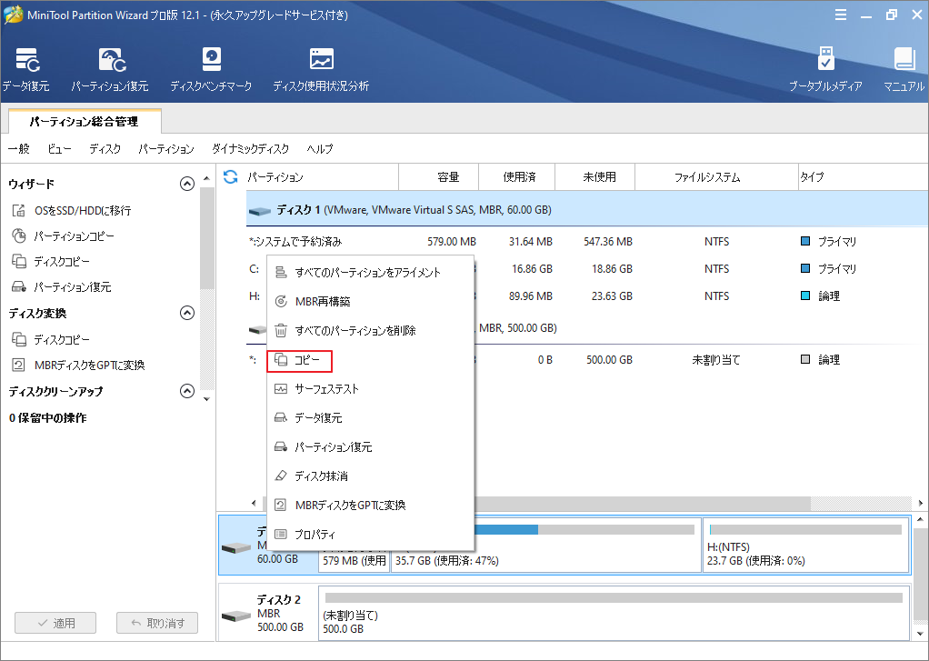Start the パーティションコピー wizard
This screenshot has height=661, width=929.
pos(63,236)
